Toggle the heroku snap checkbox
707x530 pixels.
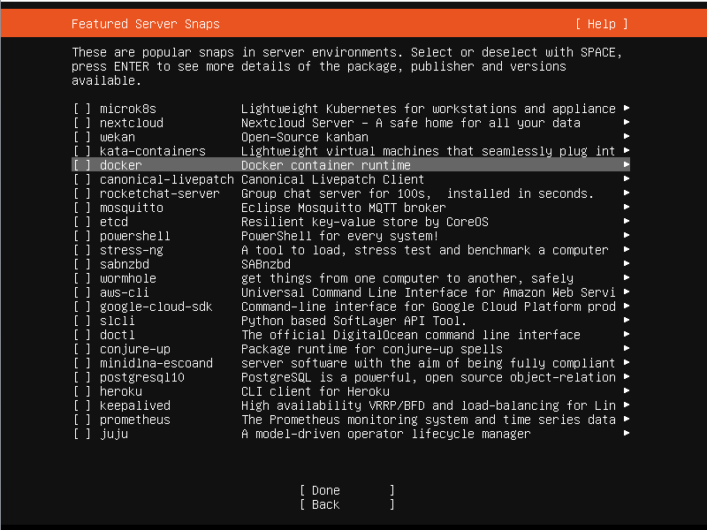(82, 391)
